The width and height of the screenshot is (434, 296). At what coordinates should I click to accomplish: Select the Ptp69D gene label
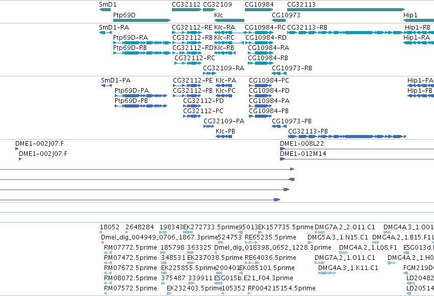(124, 15)
